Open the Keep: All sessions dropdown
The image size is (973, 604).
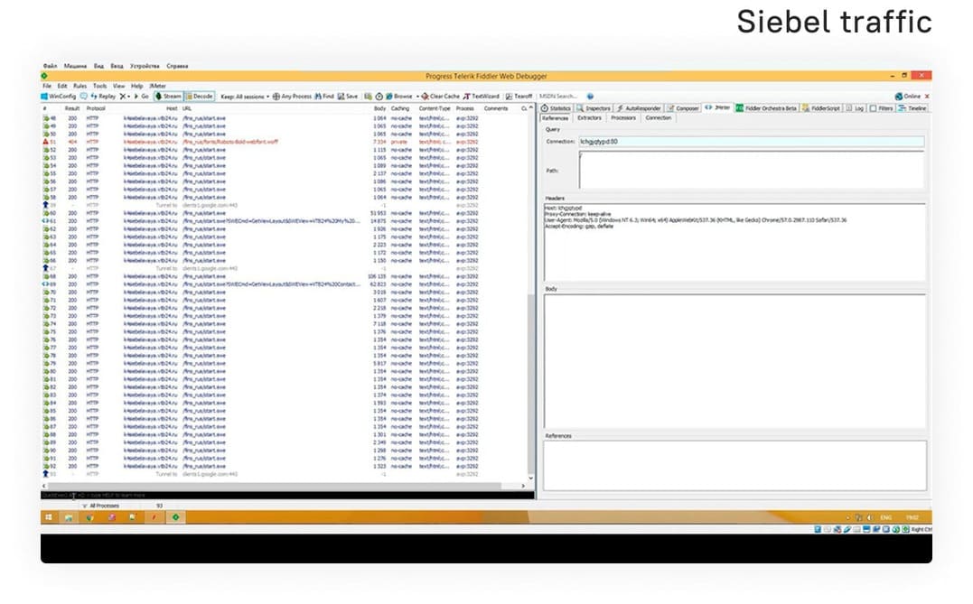point(245,96)
